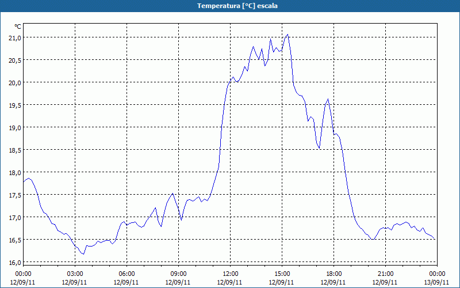Select the 21,0 y-axis label
Viewport: 460px width, 288px height.
tap(15, 37)
